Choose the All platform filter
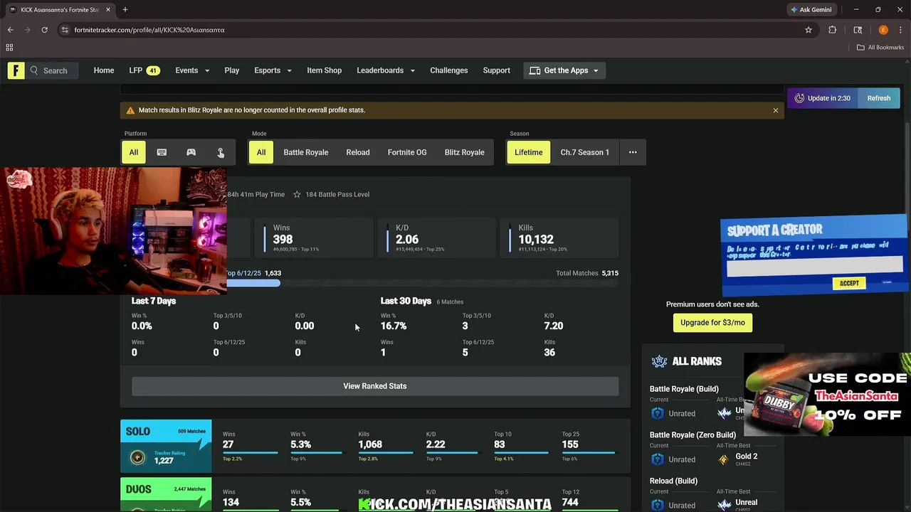 (x=133, y=152)
